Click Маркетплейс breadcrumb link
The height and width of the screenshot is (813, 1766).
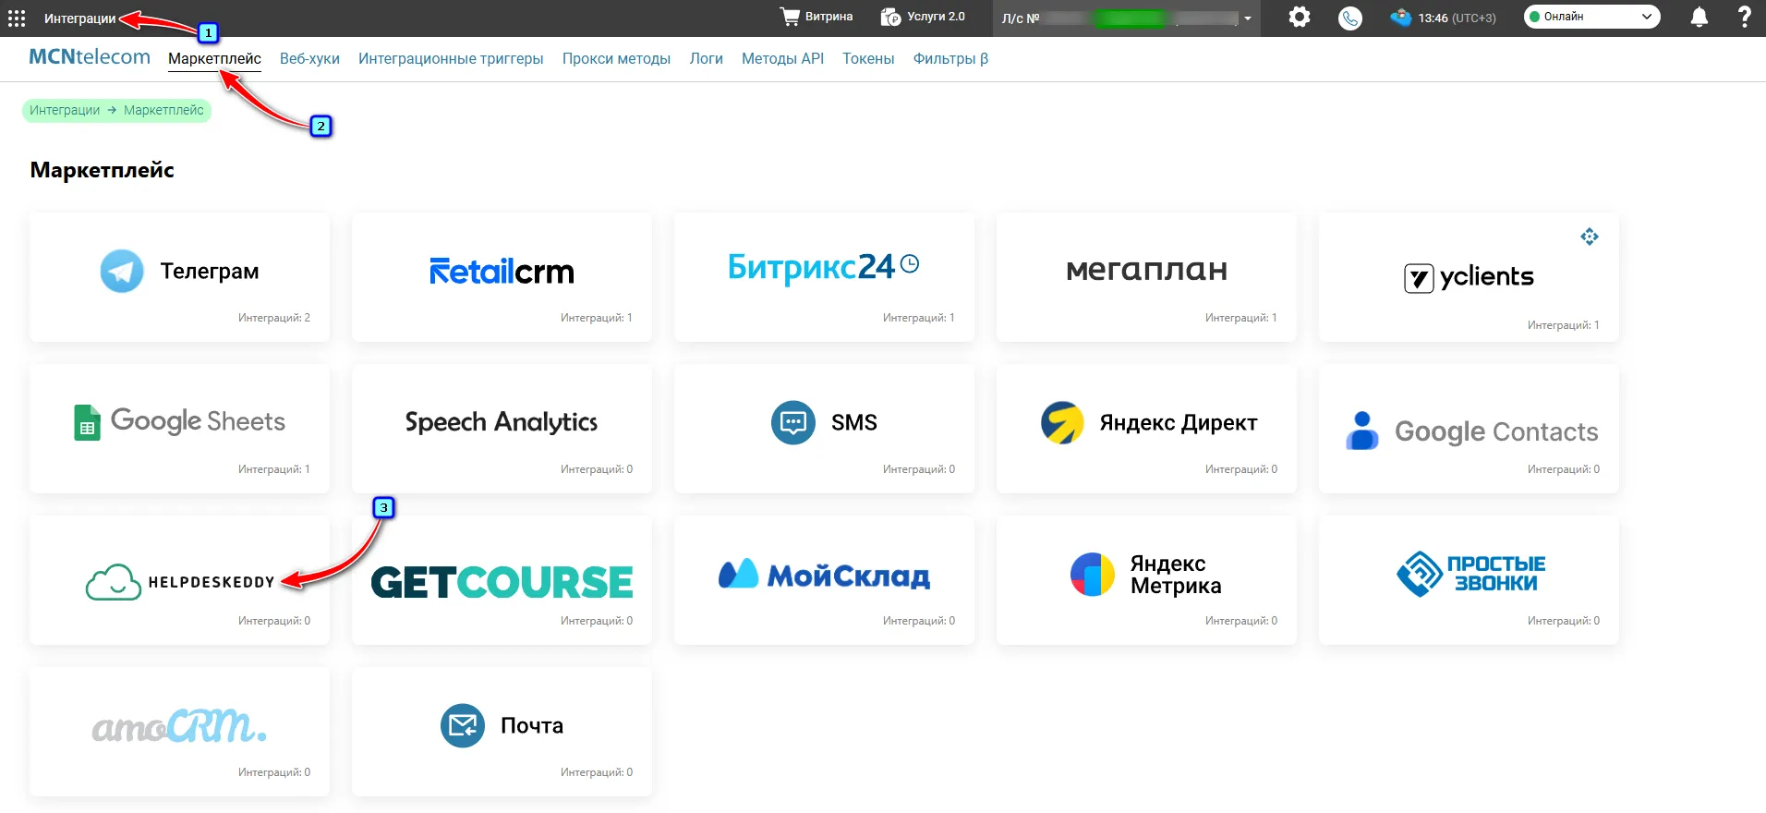(x=163, y=110)
